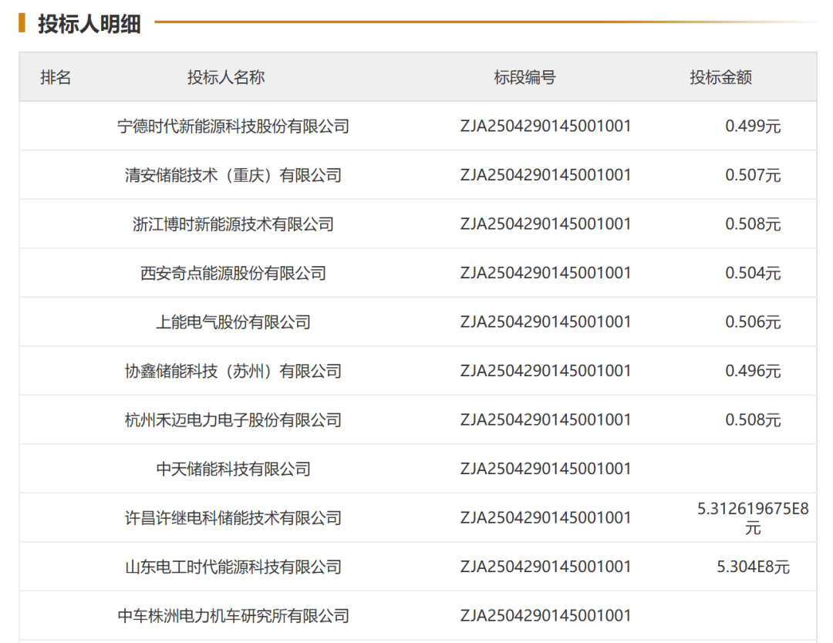833x643 pixels.
Task: Click the section number in 中车株洲 row
Action: [x=545, y=616]
